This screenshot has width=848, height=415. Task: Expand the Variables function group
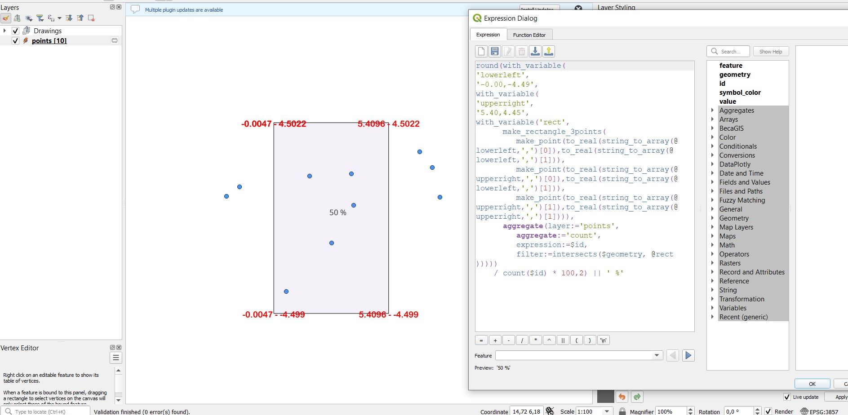(712, 308)
